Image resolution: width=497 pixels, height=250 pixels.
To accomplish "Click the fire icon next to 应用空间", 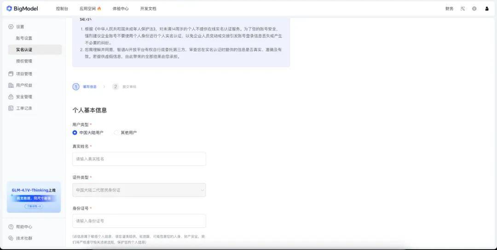I will point(99,9).
